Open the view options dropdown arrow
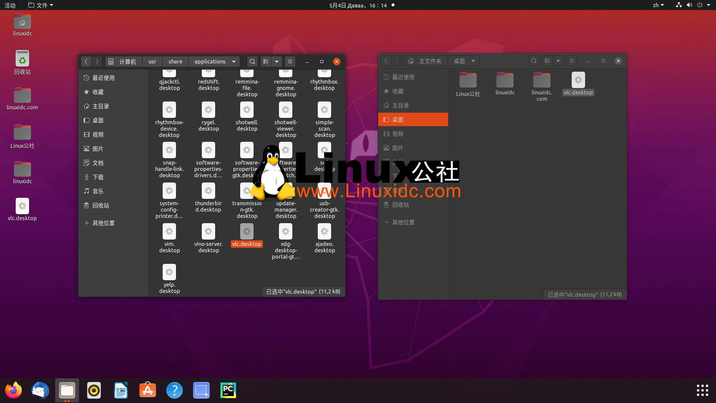The image size is (716, 403). coord(276,61)
